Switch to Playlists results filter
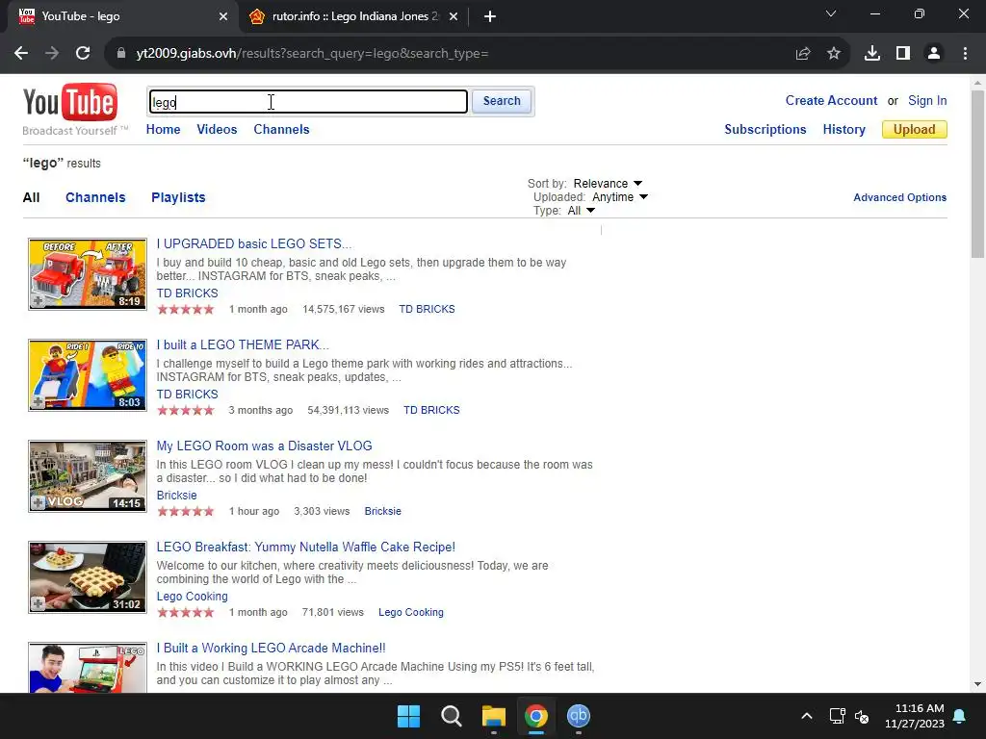The width and height of the screenshot is (986, 739). [178, 197]
